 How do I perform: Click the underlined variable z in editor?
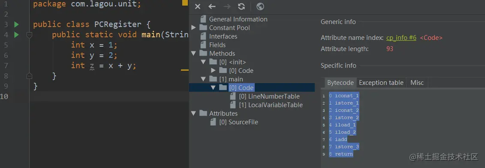(x=92, y=66)
